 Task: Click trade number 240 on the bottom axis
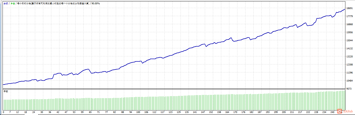click(x=332, y=112)
